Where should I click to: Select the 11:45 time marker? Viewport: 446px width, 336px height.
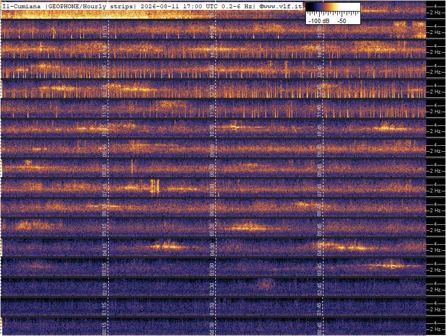click(320, 111)
